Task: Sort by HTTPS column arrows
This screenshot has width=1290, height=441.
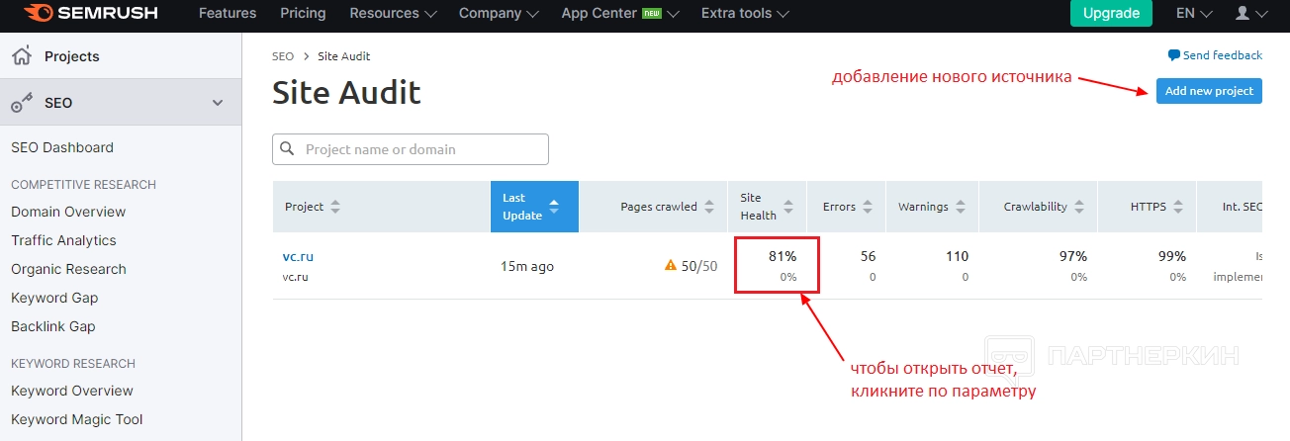Action: click(1177, 207)
